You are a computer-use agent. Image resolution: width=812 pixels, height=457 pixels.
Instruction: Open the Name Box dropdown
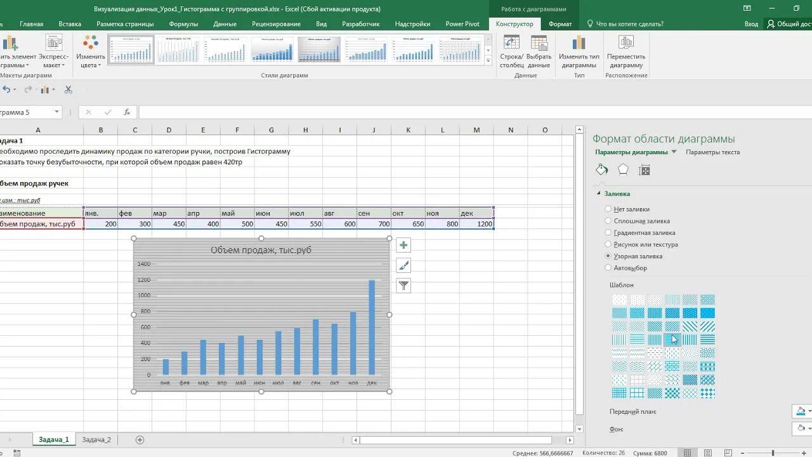(x=56, y=112)
